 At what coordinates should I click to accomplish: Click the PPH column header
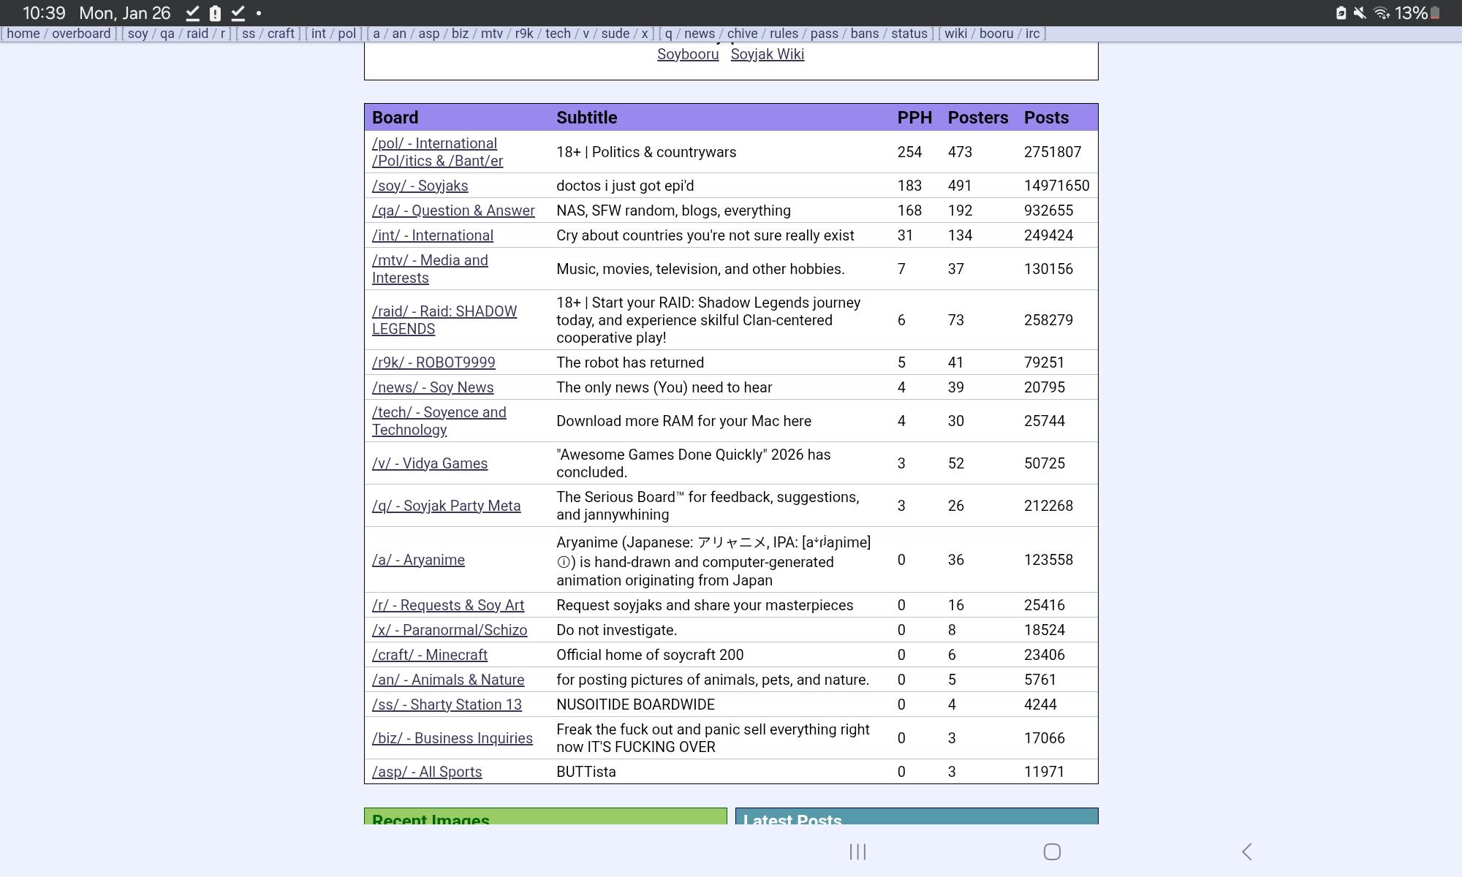[x=914, y=118]
